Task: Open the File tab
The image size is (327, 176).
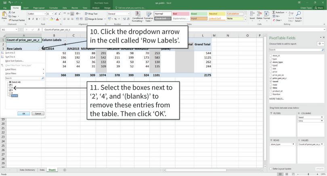Action: point(5,8)
